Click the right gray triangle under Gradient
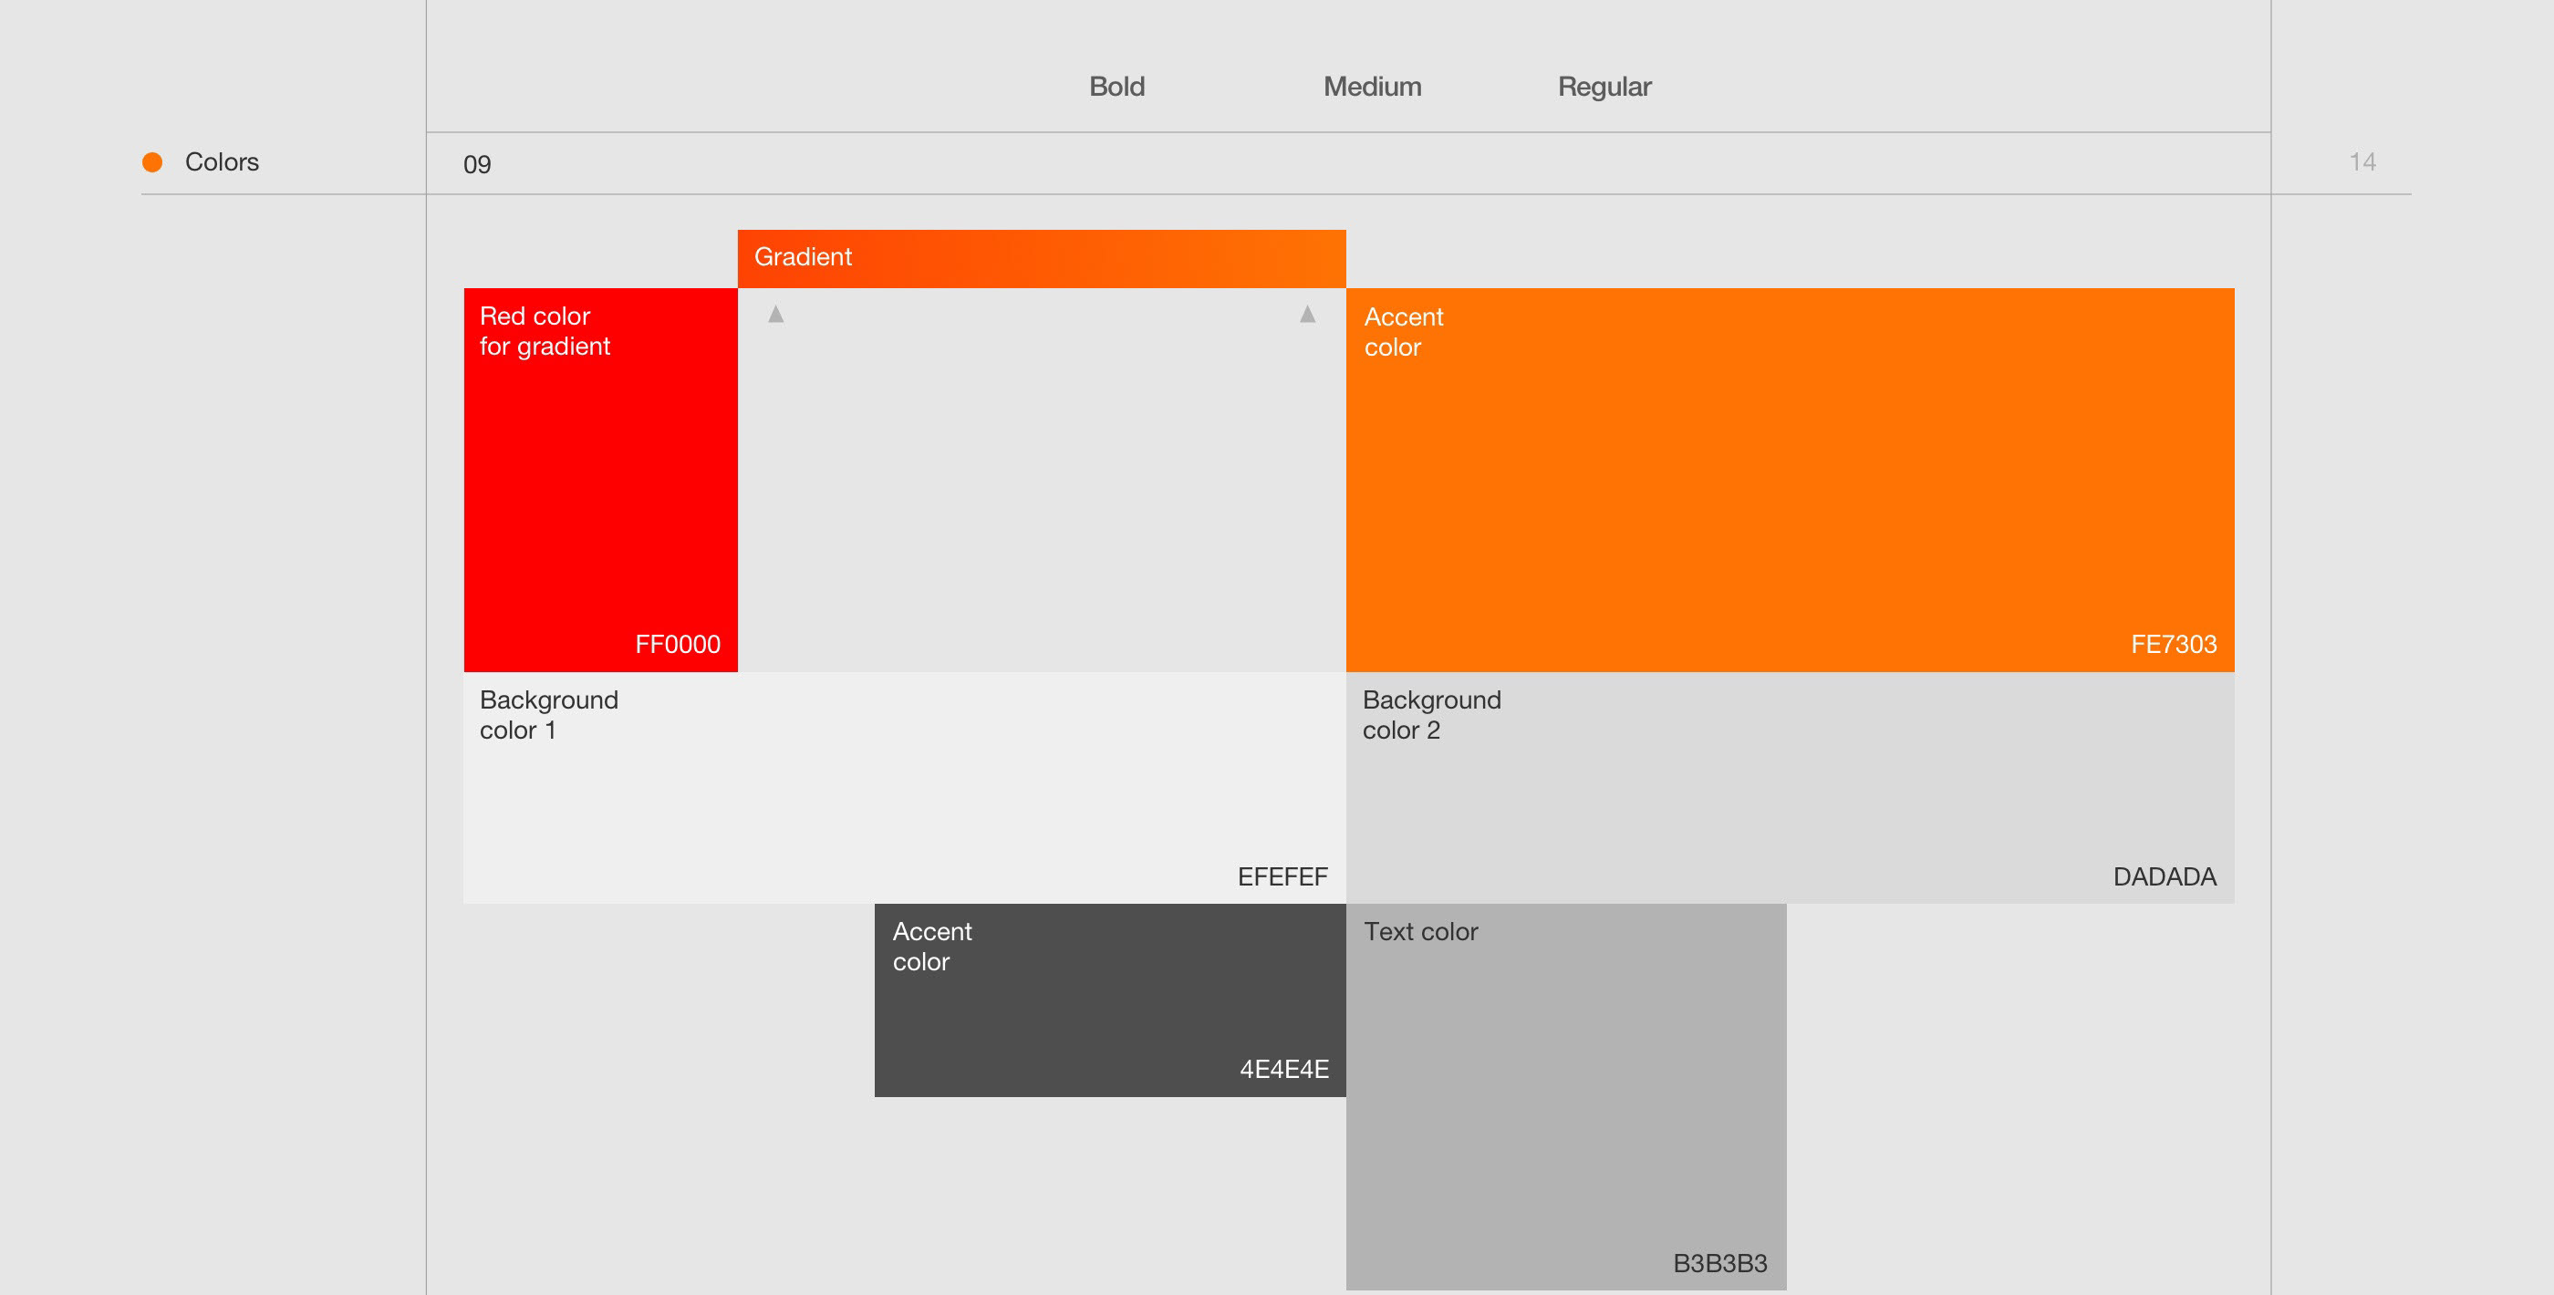 (1308, 314)
